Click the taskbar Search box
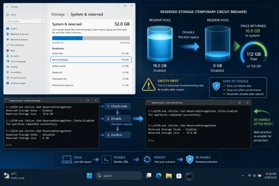The width and height of the screenshot is (279, 186). (x=119, y=176)
